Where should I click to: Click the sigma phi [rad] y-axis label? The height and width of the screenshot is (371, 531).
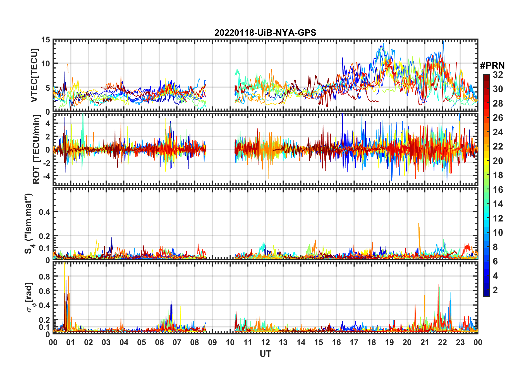pos(30,297)
